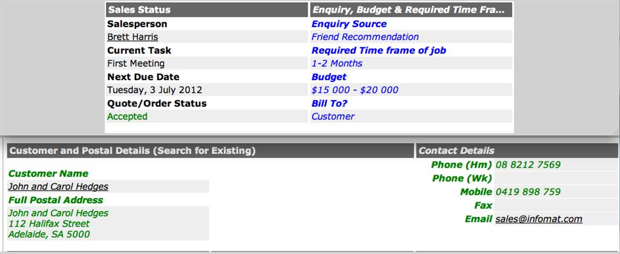
Task: Open the John and Carol Hedges customer link
Action: pos(58,186)
